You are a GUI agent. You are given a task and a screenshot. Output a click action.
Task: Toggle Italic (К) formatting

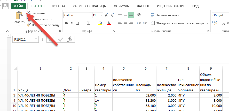pyautogui.click(x=72, y=23)
